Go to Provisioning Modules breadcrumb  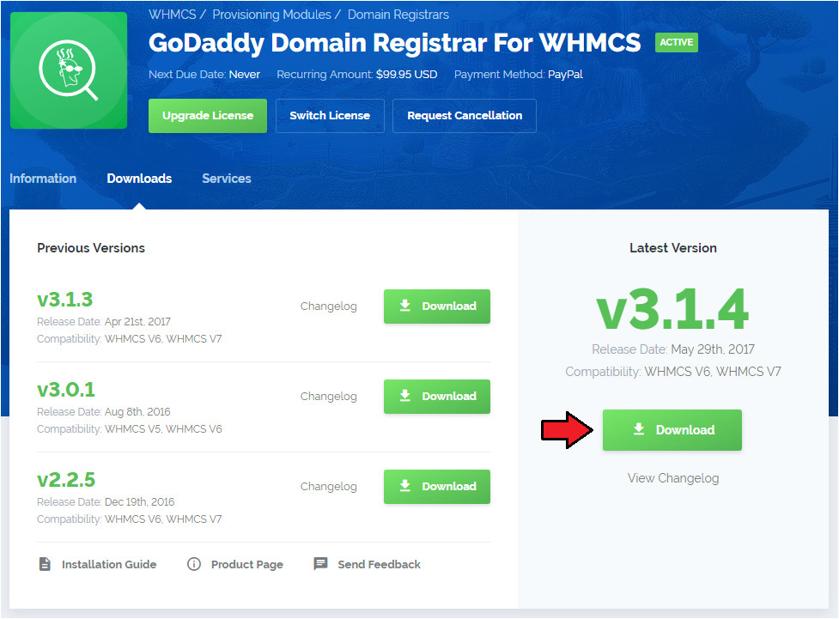tap(271, 15)
